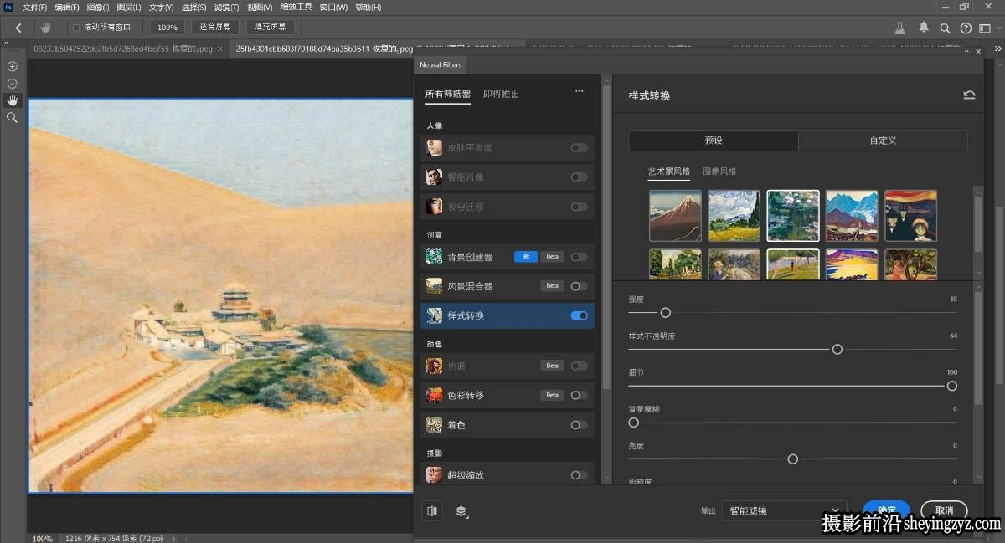This screenshot has width=1005, height=543.
Task: Click the 取消 button
Action: click(944, 510)
